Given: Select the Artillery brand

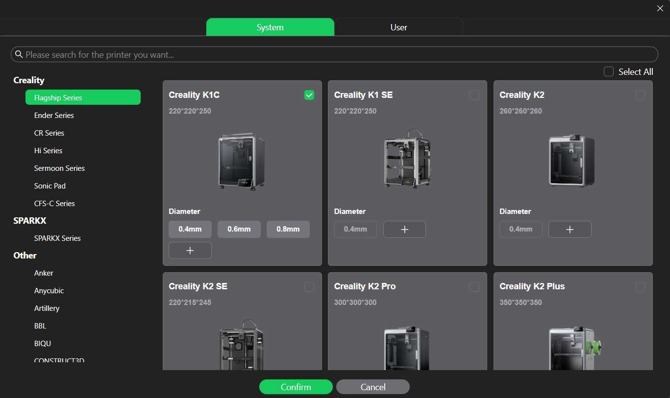Looking at the screenshot, I should click(x=47, y=308).
